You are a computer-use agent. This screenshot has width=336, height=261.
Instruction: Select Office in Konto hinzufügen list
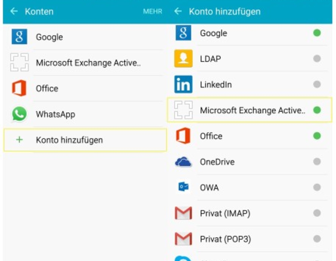[x=250, y=136]
